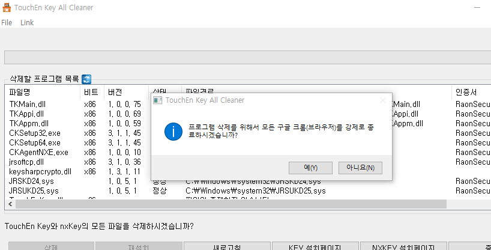The image size is (491, 250).
Task: Click the horizontal scrollbar thumb of list
Action: [x=230, y=204]
